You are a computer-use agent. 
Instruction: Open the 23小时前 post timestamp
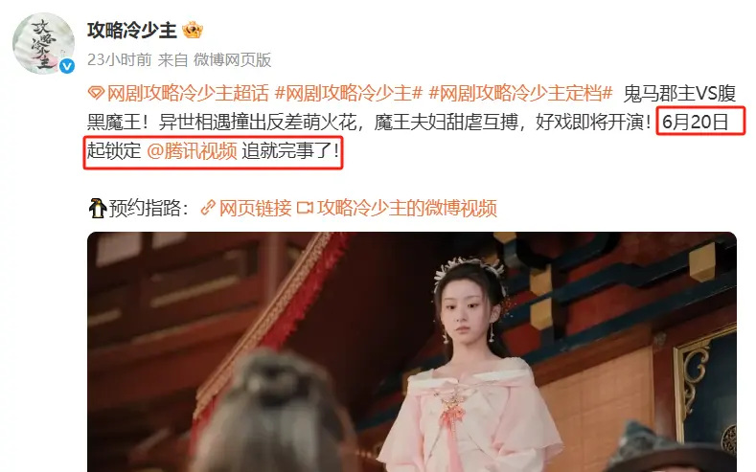pos(120,59)
